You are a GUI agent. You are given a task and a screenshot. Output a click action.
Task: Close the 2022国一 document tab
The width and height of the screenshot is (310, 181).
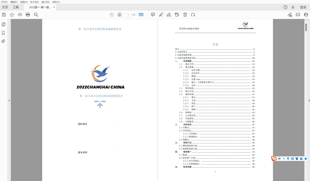tap(54, 7)
